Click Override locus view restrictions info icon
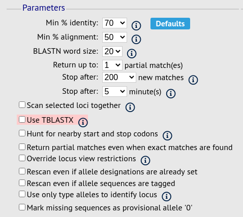 [x=145, y=160]
